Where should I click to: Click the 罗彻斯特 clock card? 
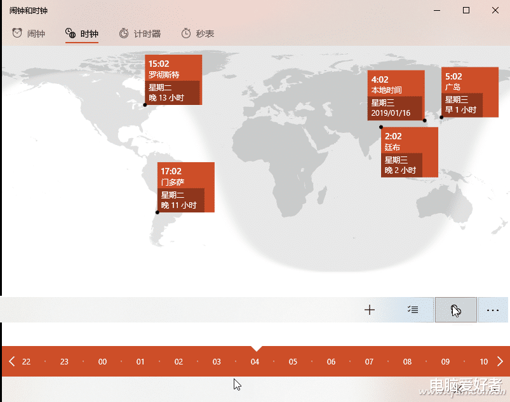click(x=173, y=80)
